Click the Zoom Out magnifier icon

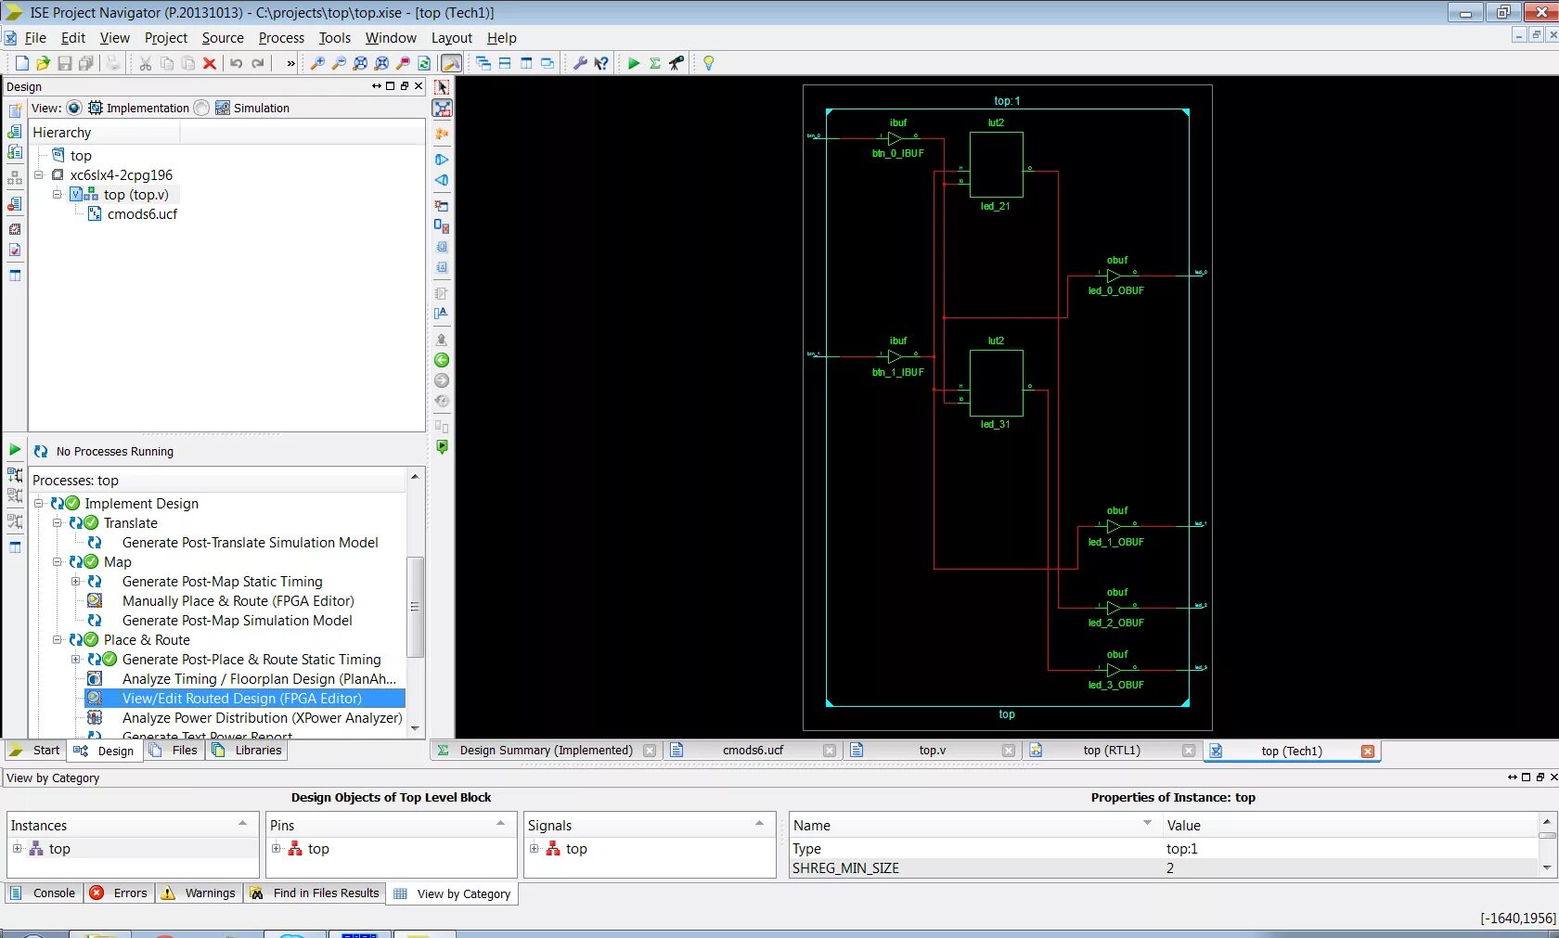pyautogui.click(x=339, y=63)
